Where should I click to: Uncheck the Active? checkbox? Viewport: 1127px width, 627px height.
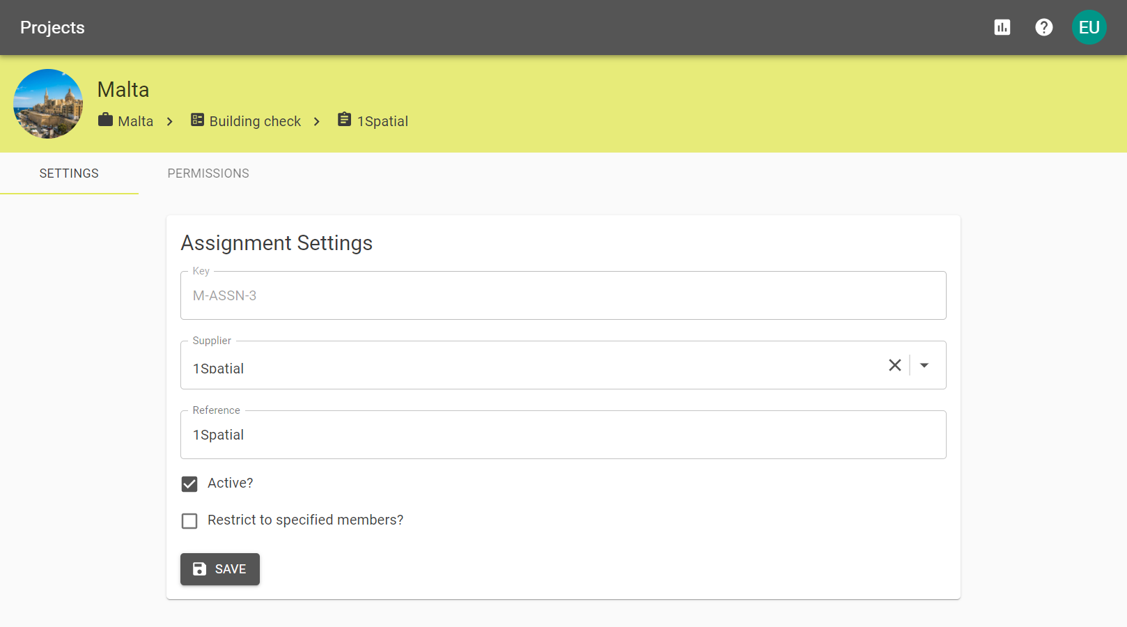189,484
